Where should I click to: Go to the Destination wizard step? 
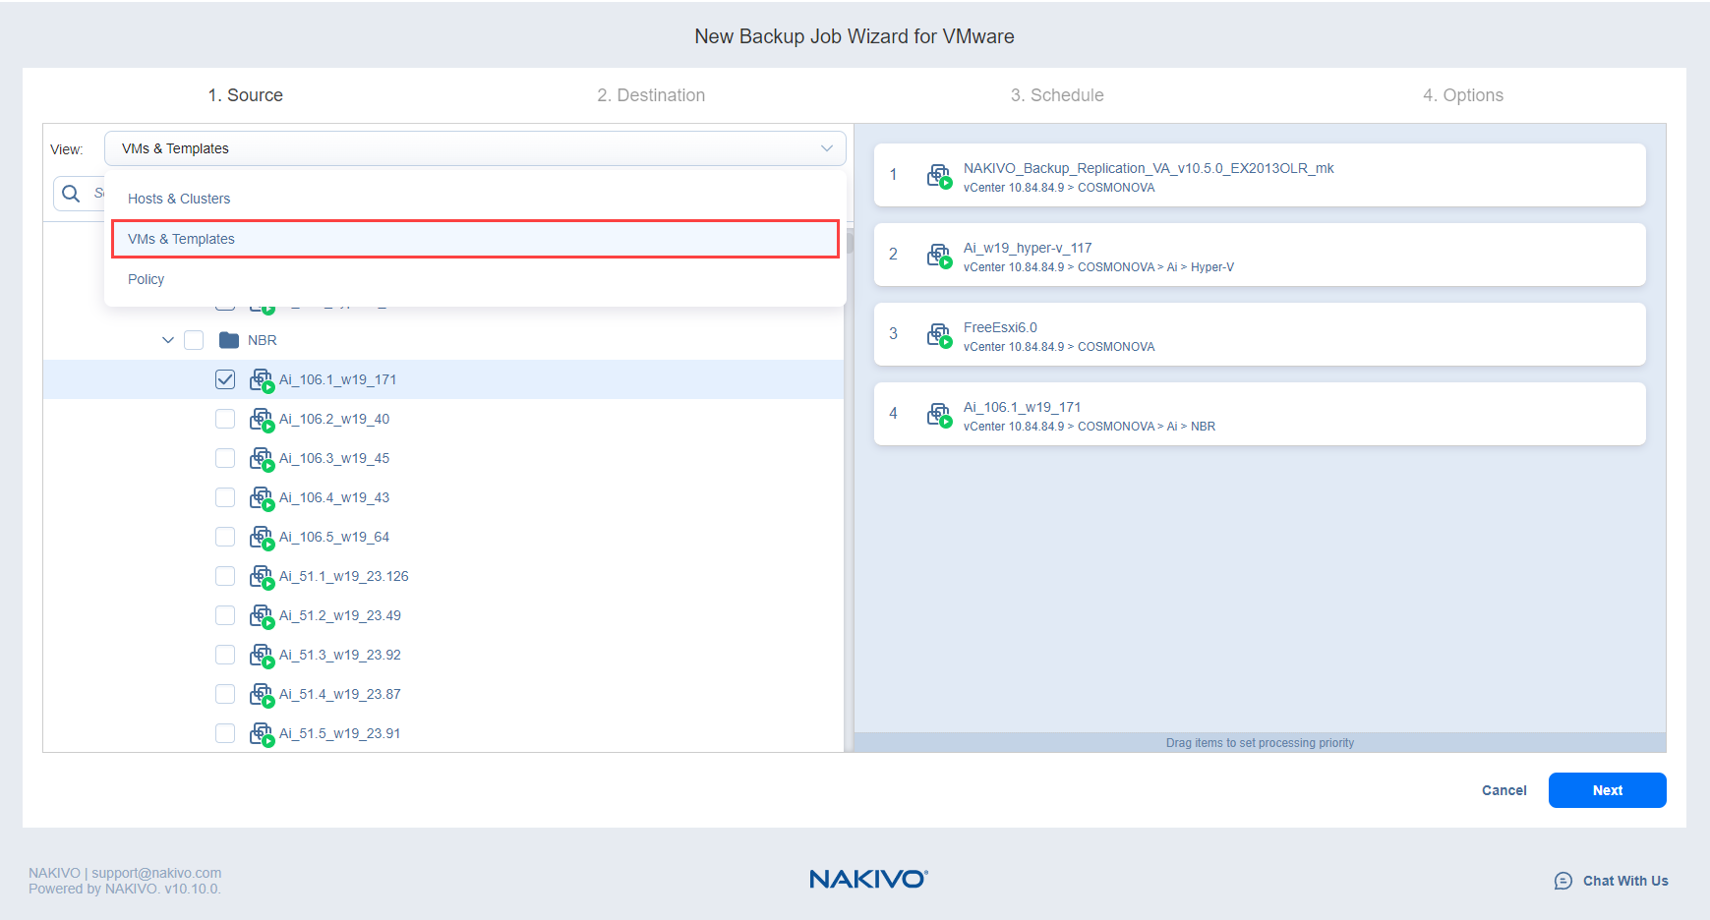(651, 95)
